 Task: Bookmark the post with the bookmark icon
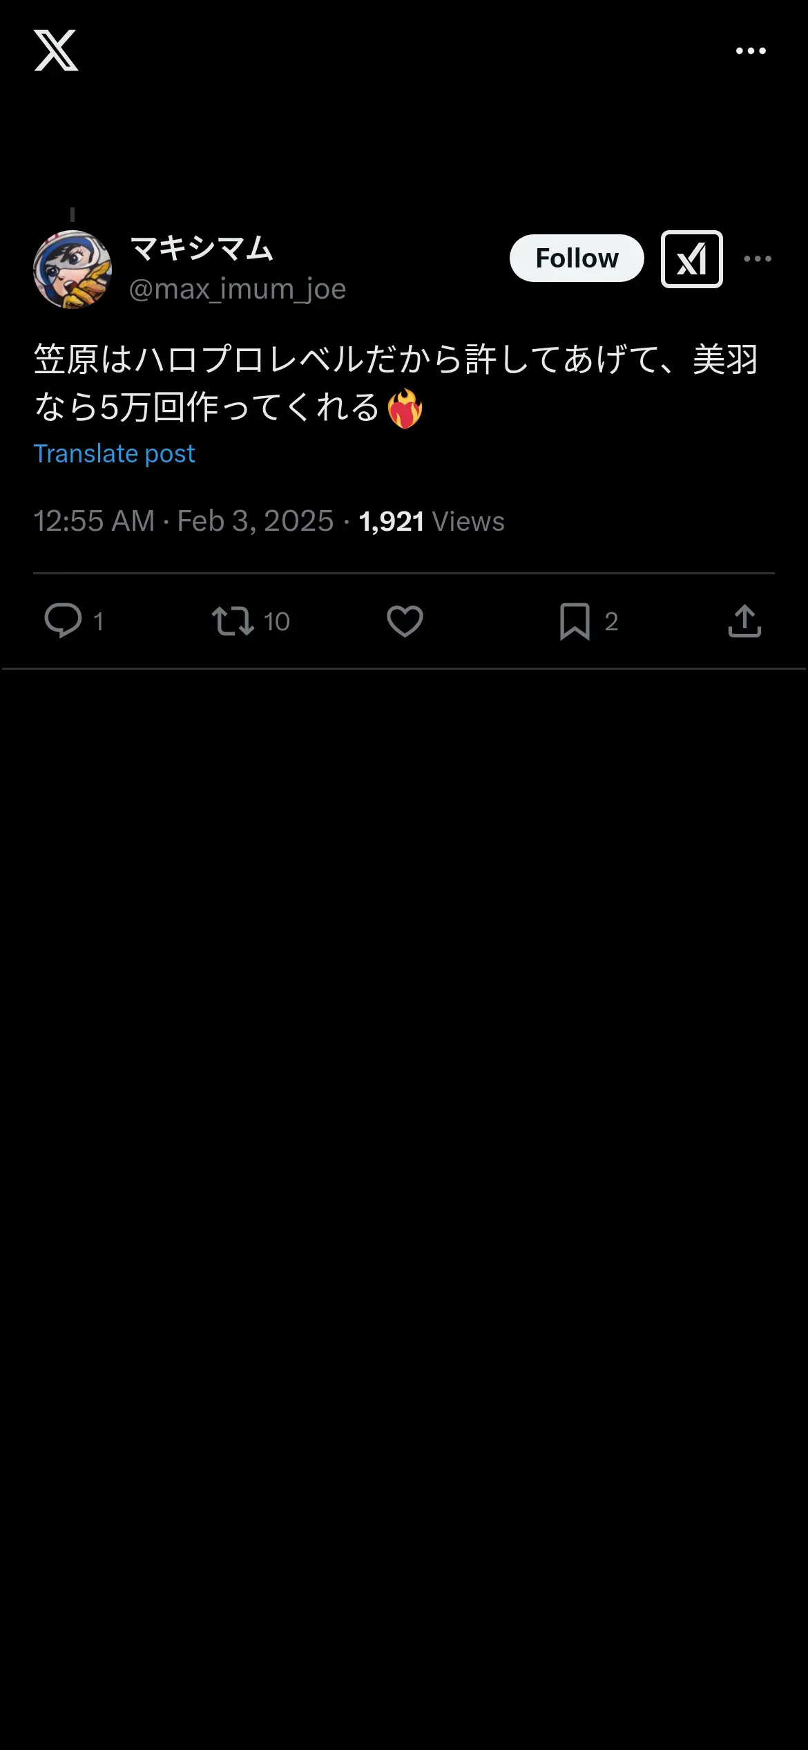[575, 621]
